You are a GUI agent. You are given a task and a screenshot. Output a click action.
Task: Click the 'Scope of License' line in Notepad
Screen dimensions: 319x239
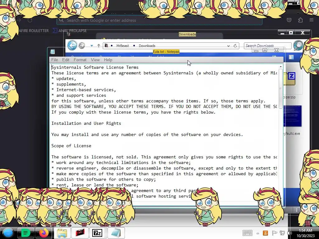(x=71, y=146)
